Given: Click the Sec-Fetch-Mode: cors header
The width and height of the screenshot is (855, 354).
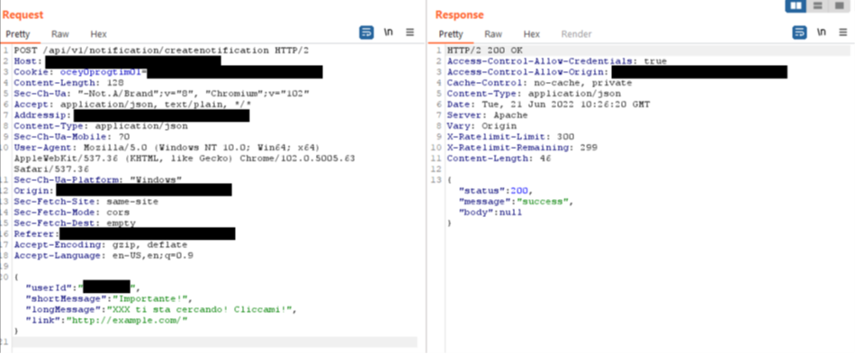Looking at the screenshot, I should click(x=71, y=213).
